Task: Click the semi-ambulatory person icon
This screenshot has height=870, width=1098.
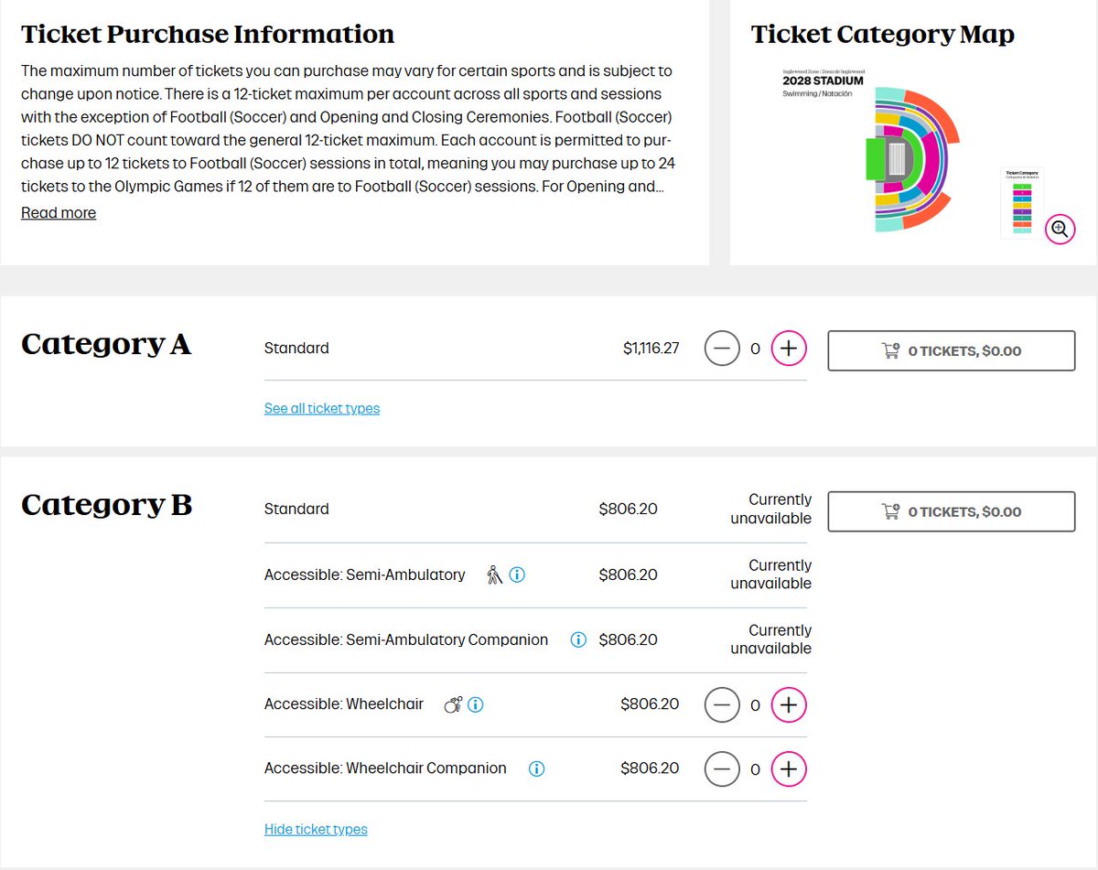Action: point(495,575)
